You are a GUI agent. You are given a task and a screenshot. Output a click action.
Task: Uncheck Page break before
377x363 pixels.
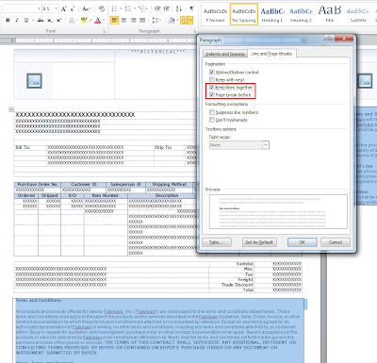(x=212, y=94)
